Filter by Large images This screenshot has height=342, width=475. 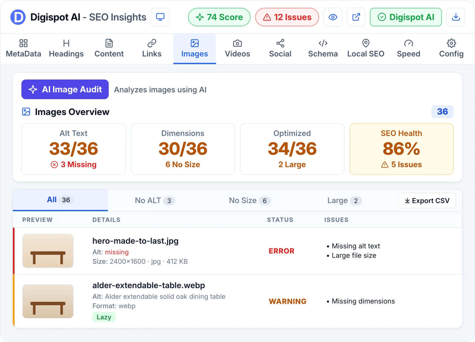[x=344, y=201]
